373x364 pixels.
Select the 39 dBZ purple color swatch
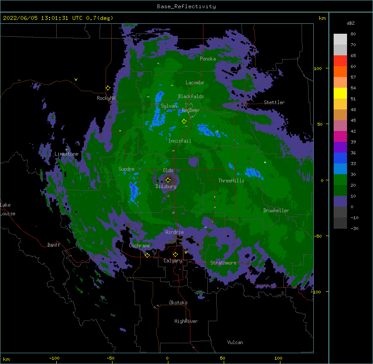(x=340, y=147)
